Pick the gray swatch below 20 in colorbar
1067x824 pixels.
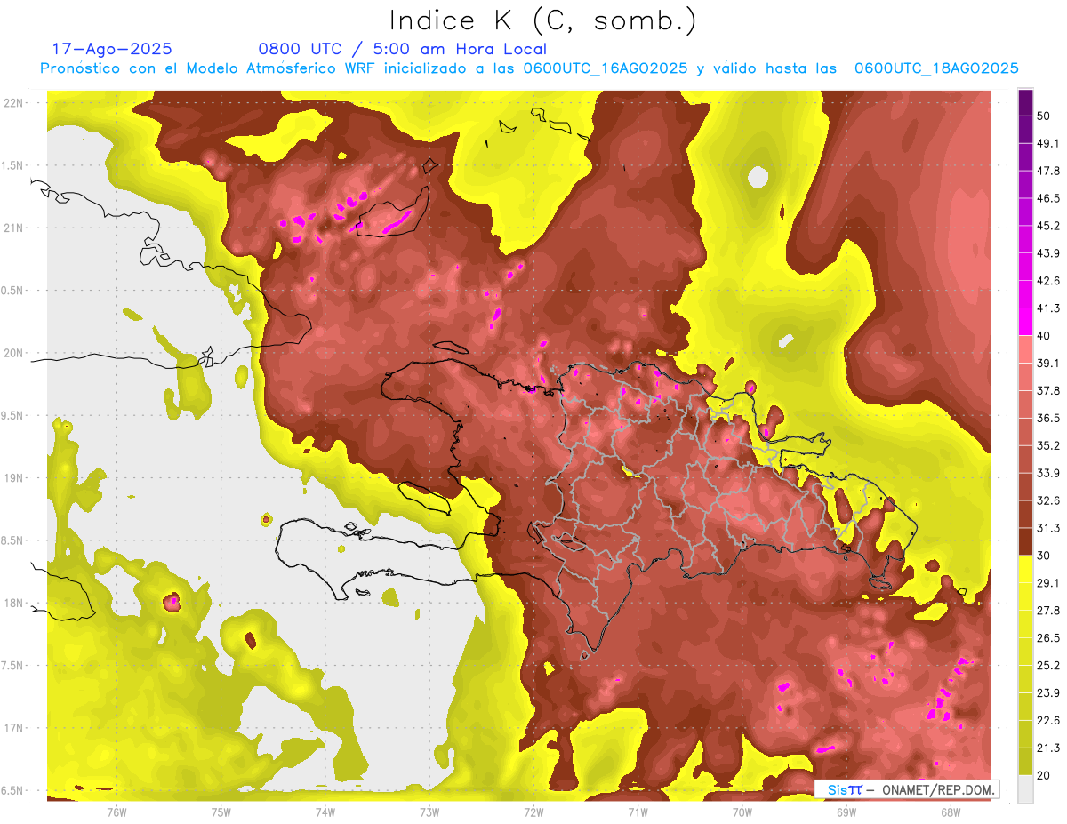click(x=1026, y=789)
